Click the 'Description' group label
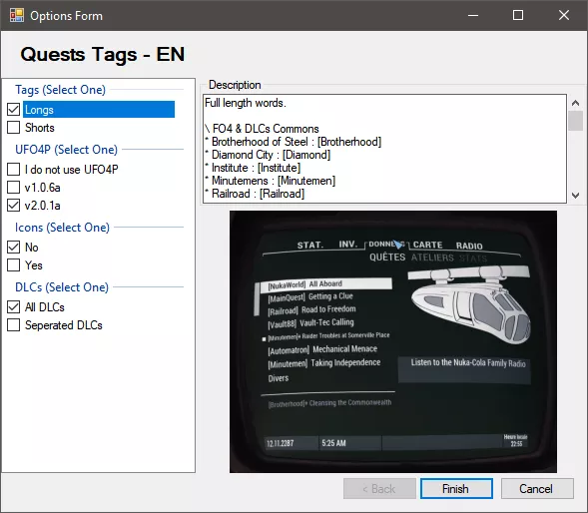588x513 pixels. click(235, 85)
